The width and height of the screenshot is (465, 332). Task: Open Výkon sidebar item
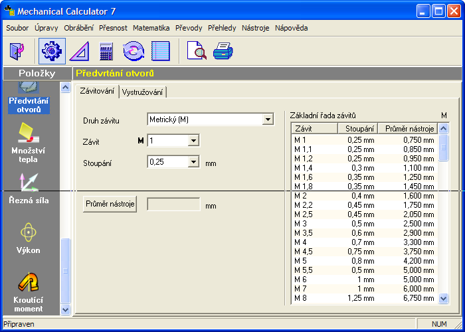tap(28, 238)
